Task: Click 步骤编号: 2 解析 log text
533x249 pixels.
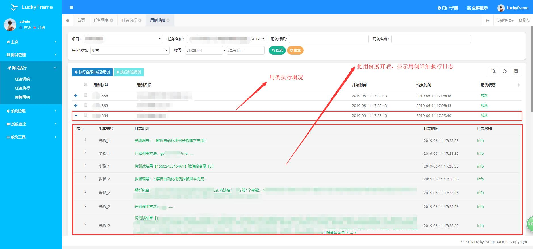Action: click(x=170, y=179)
